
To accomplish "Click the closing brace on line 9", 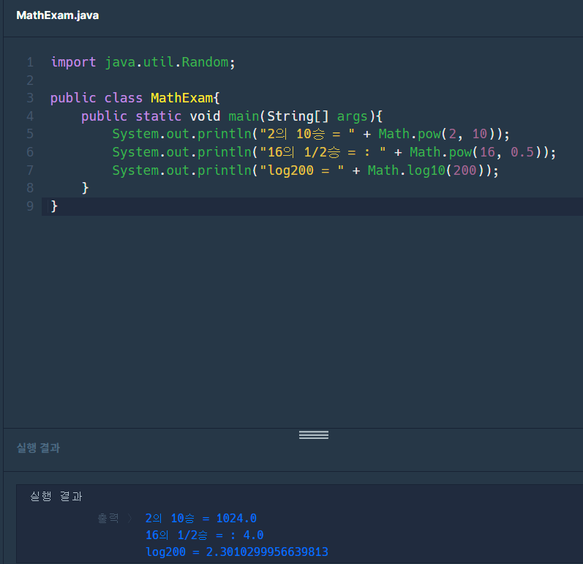I will click(x=54, y=206).
